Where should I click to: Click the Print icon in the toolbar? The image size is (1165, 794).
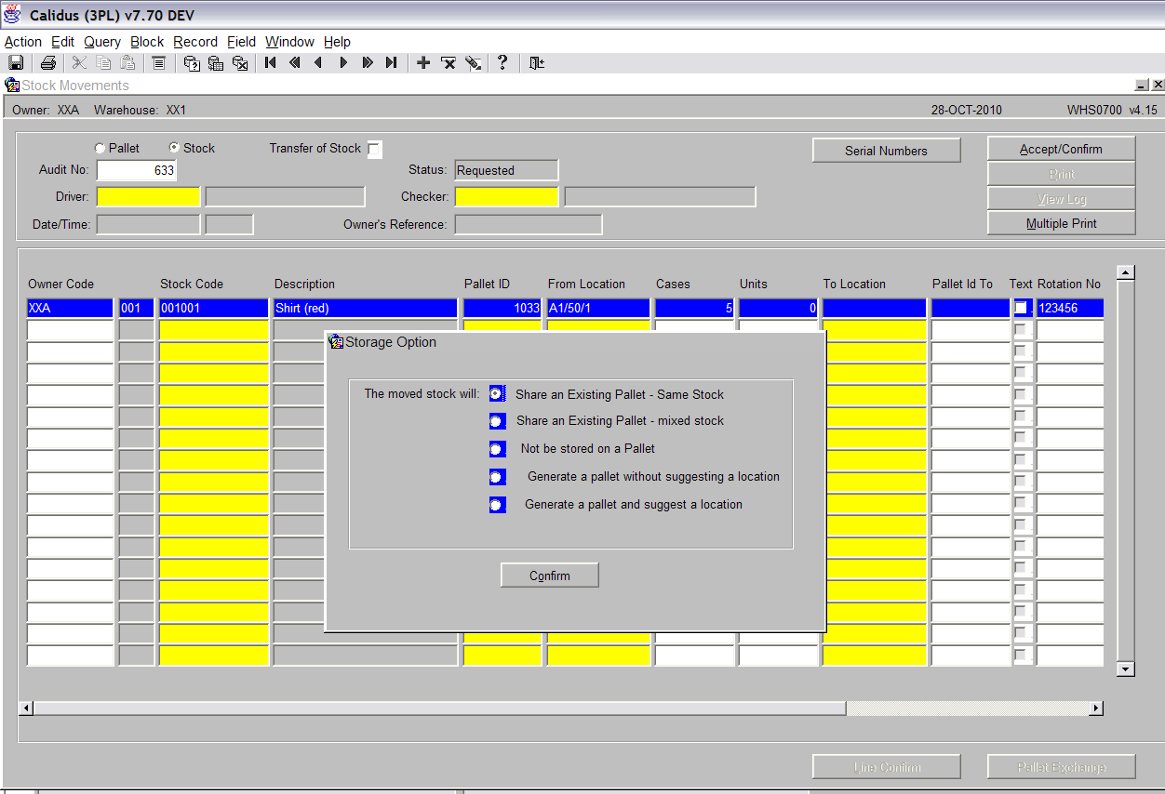(48, 63)
